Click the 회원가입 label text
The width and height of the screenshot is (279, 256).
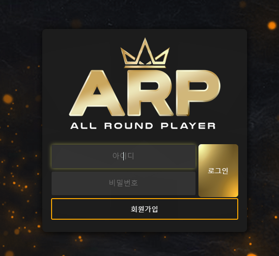point(144,209)
